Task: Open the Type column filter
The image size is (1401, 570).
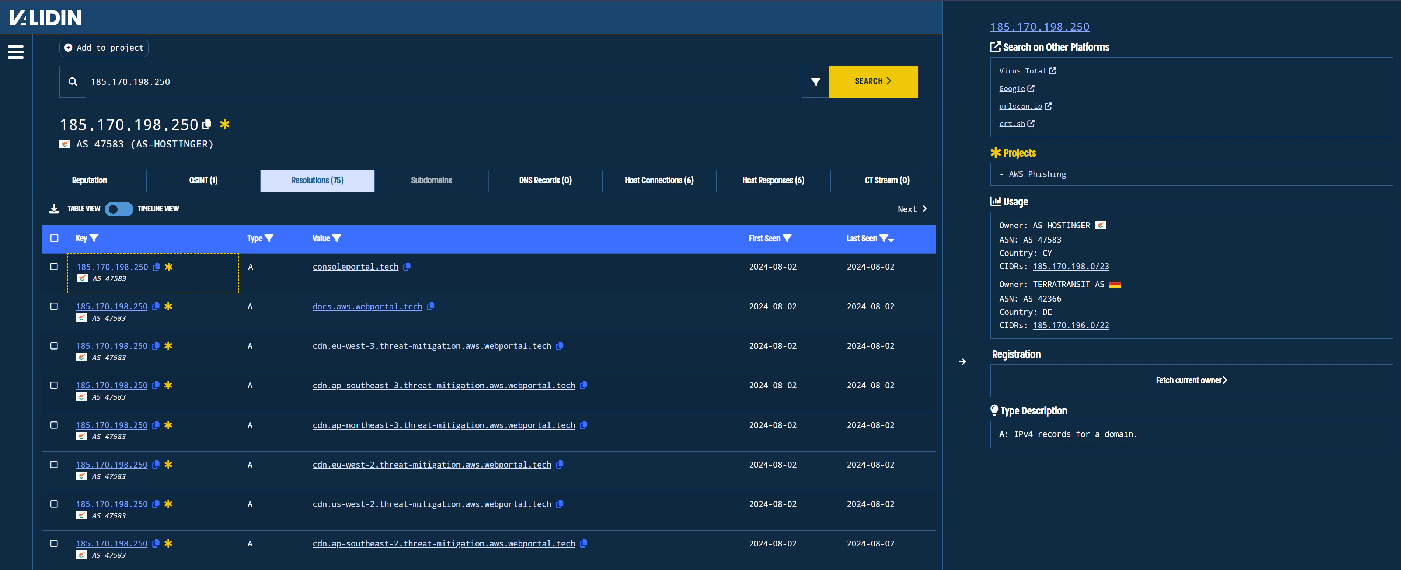Action: tap(269, 238)
